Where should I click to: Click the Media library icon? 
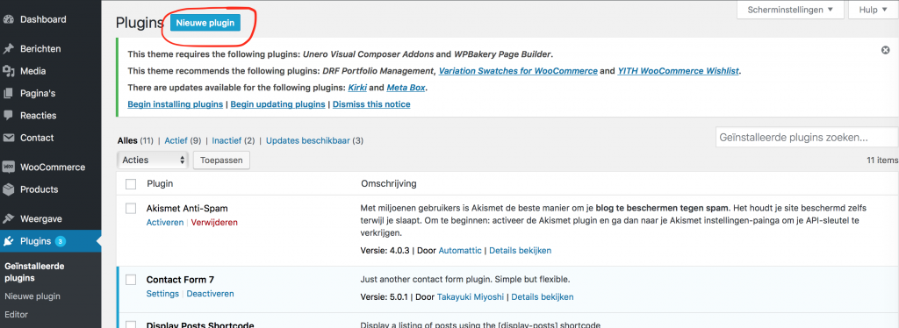[9, 72]
